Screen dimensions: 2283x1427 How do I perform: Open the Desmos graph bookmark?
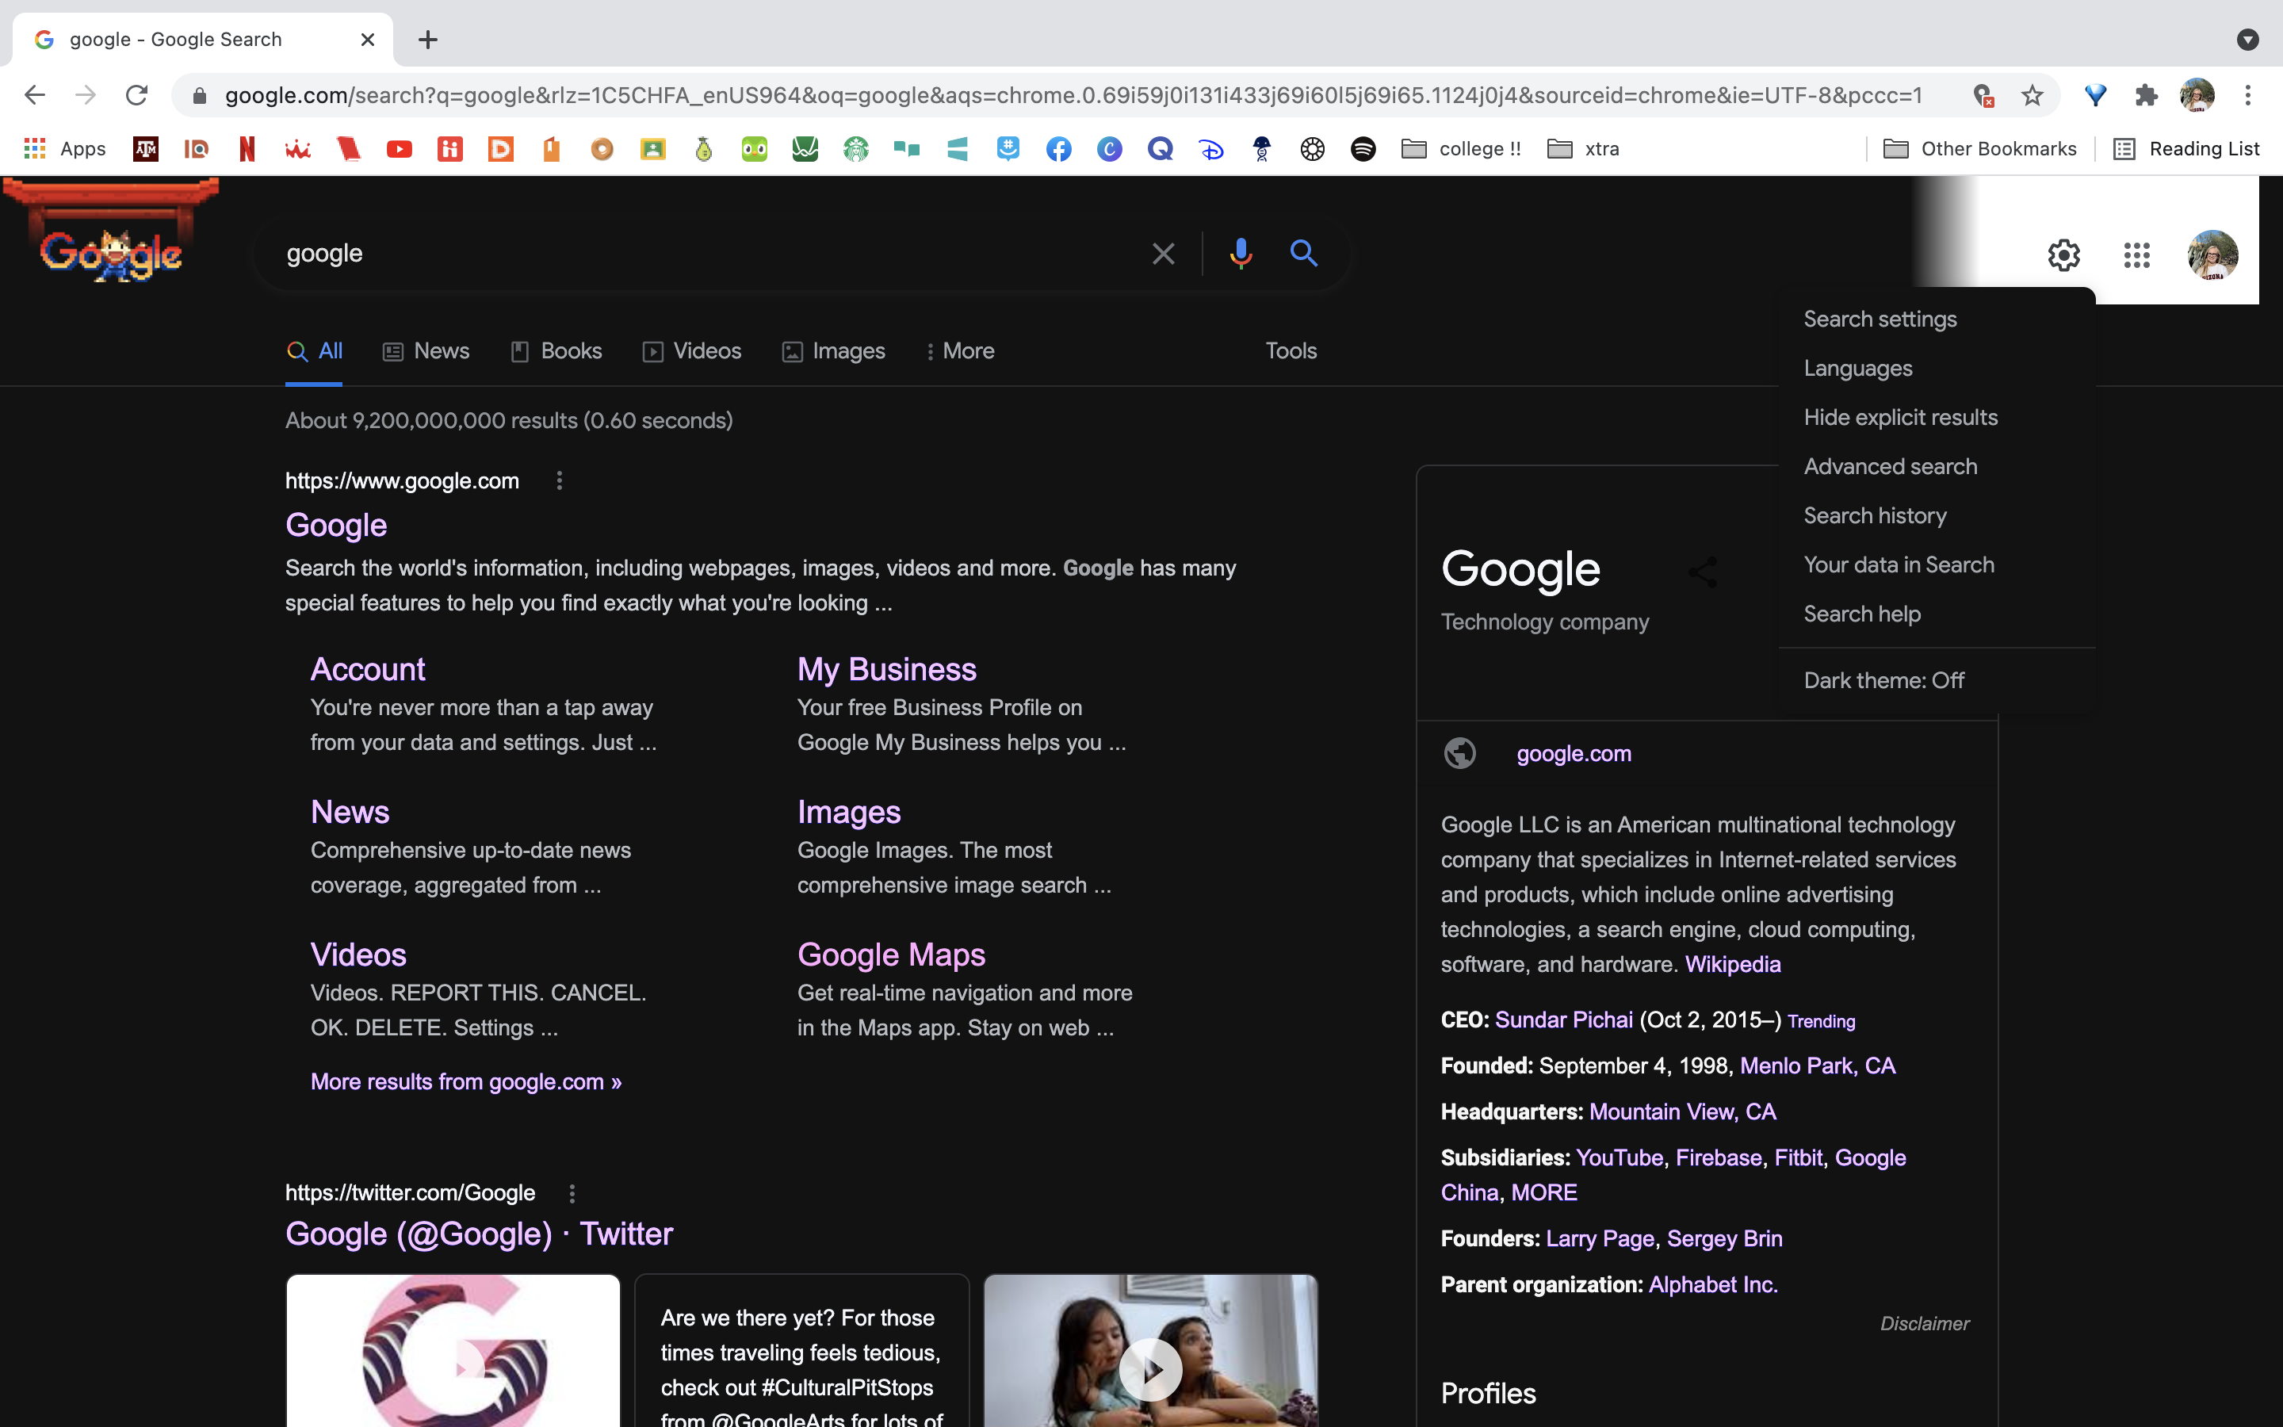tap(805, 149)
